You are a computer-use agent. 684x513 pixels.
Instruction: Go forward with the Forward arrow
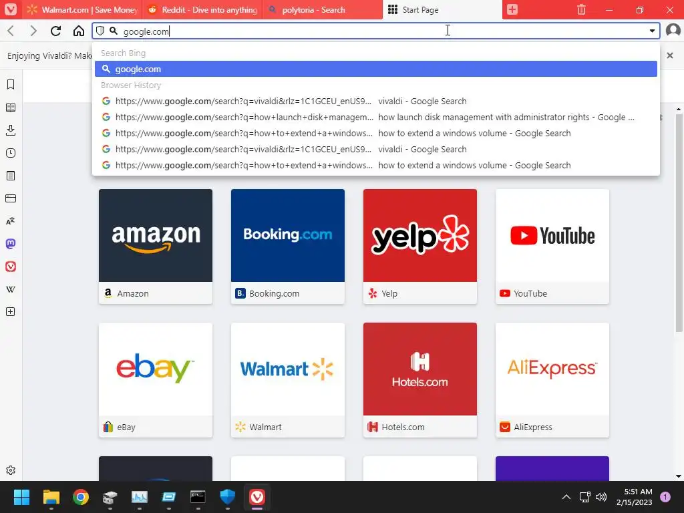click(x=33, y=31)
